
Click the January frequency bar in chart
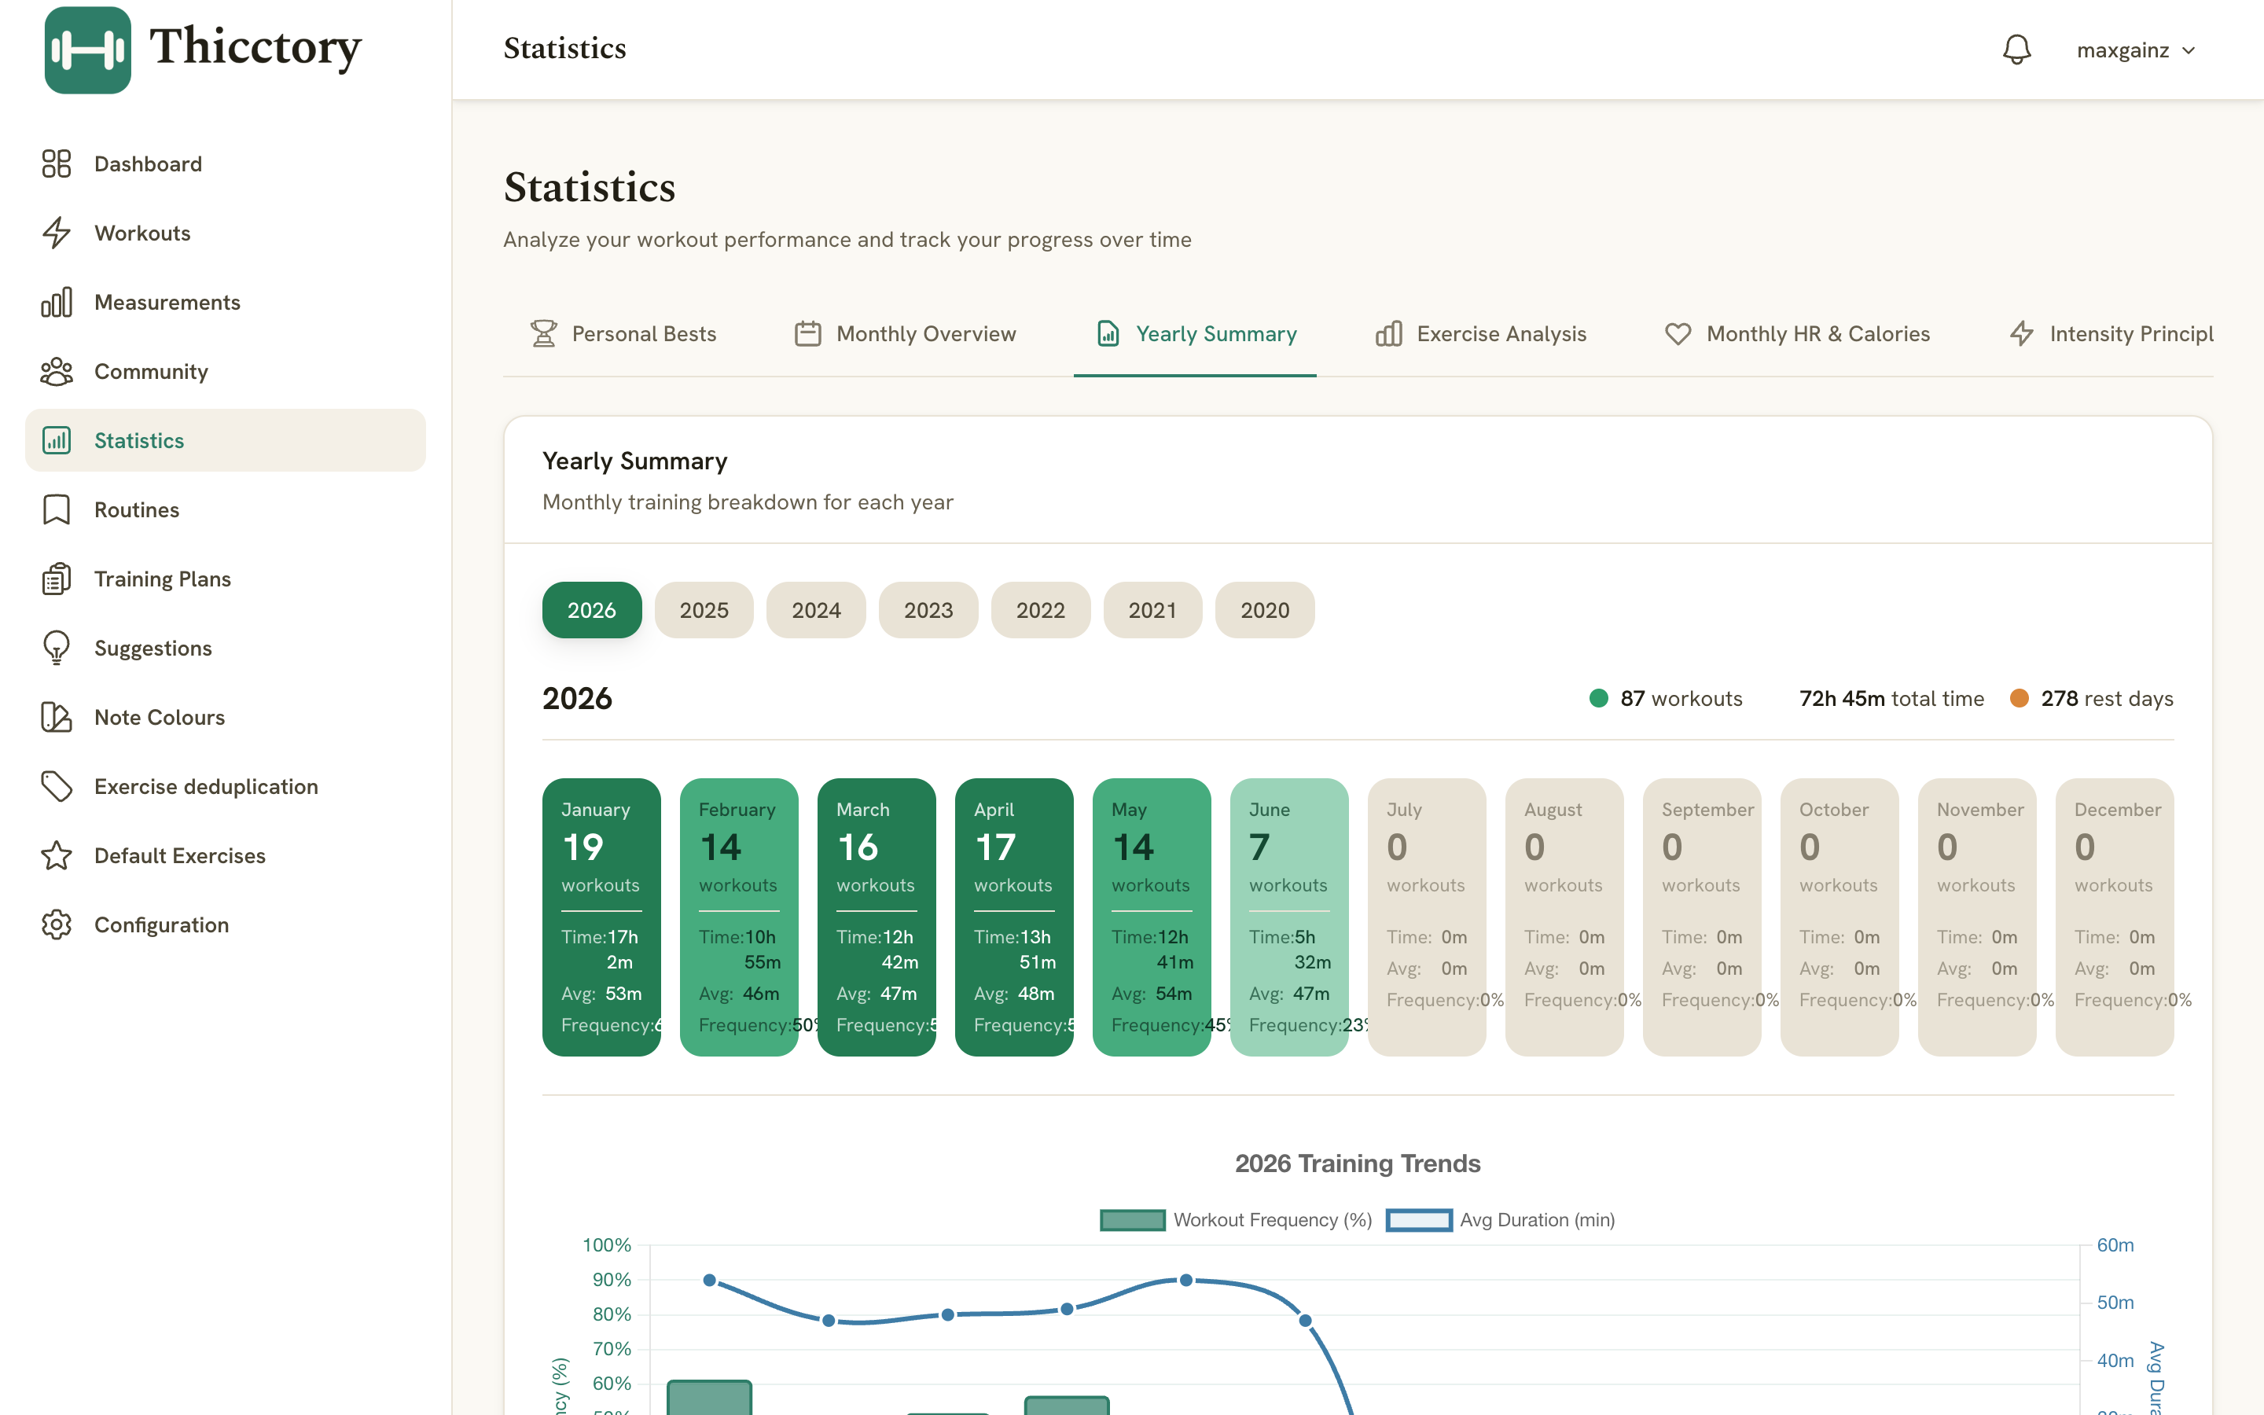click(x=709, y=1397)
